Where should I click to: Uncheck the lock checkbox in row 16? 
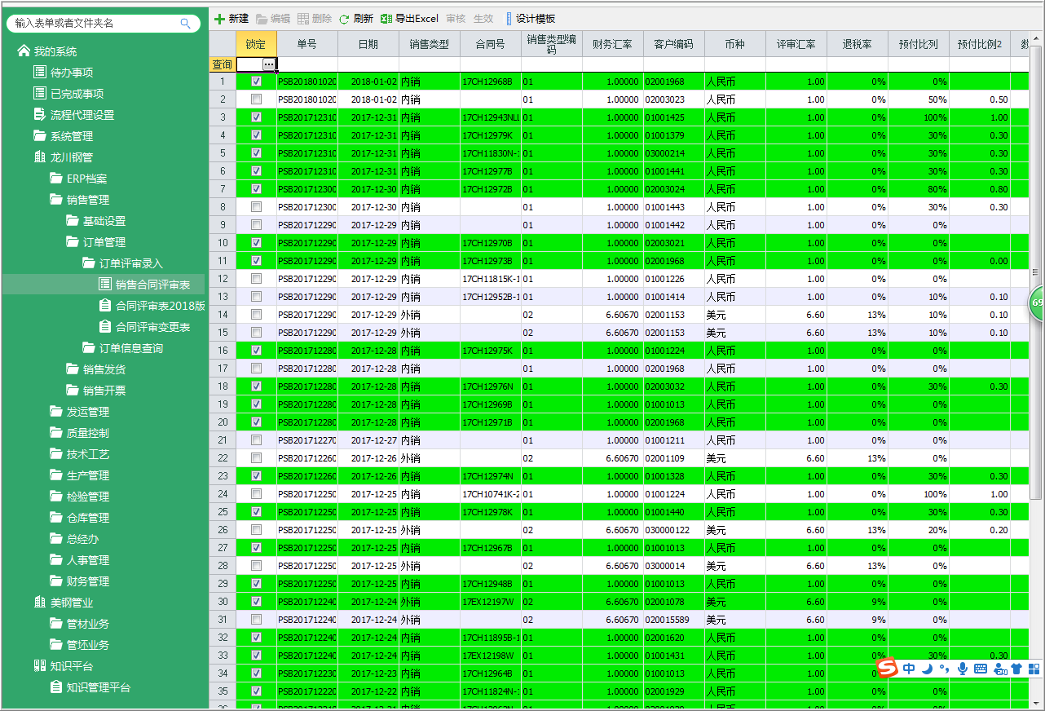[x=257, y=351]
